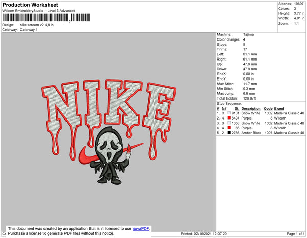This screenshot has width=307, height=238.
Task: Click the Stitches value '19697'
Action: 299,4
